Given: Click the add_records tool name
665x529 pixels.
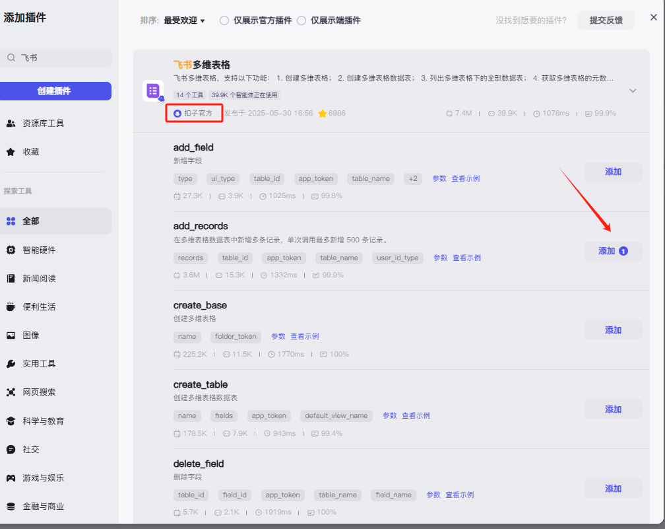Looking at the screenshot, I should 201,227.
